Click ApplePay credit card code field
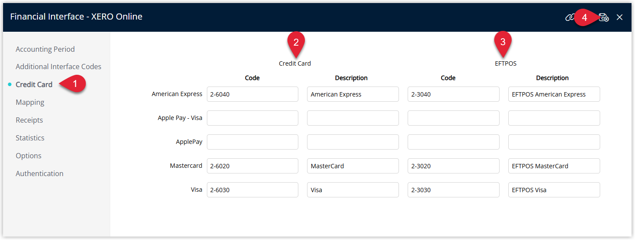The image size is (635, 240). [253, 142]
